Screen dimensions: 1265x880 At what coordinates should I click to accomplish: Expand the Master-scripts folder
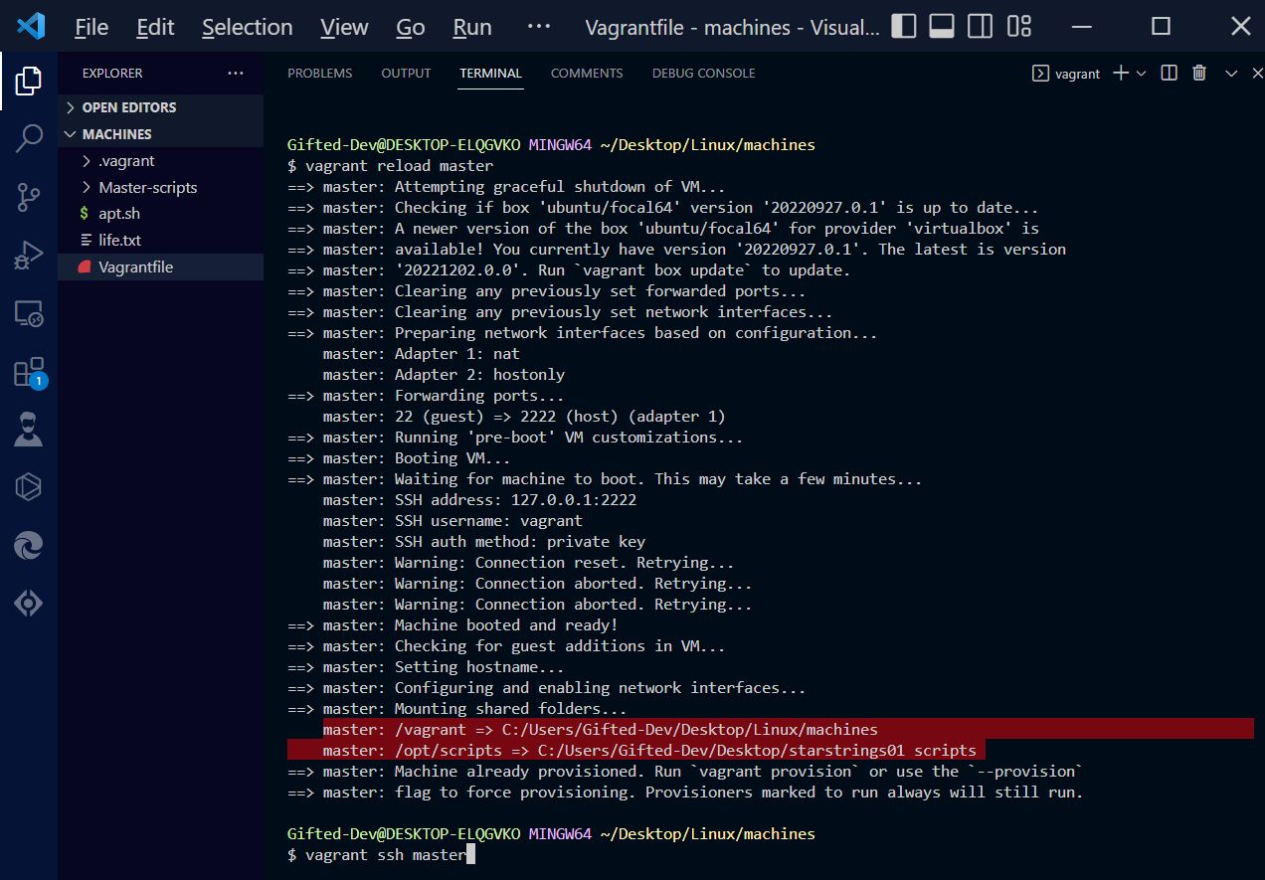(x=161, y=187)
